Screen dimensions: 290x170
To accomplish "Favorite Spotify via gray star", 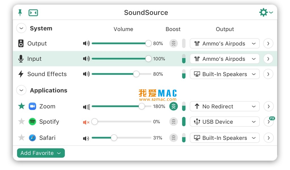I will 22,121.
